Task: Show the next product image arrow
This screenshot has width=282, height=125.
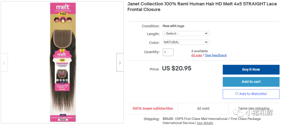Action: [x=120, y=62]
